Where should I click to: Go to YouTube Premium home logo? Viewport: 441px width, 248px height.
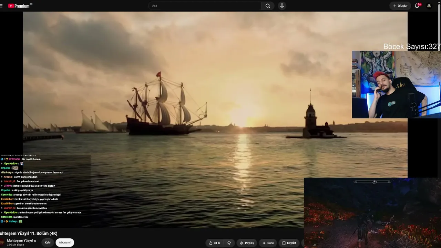click(x=20, y=6)
